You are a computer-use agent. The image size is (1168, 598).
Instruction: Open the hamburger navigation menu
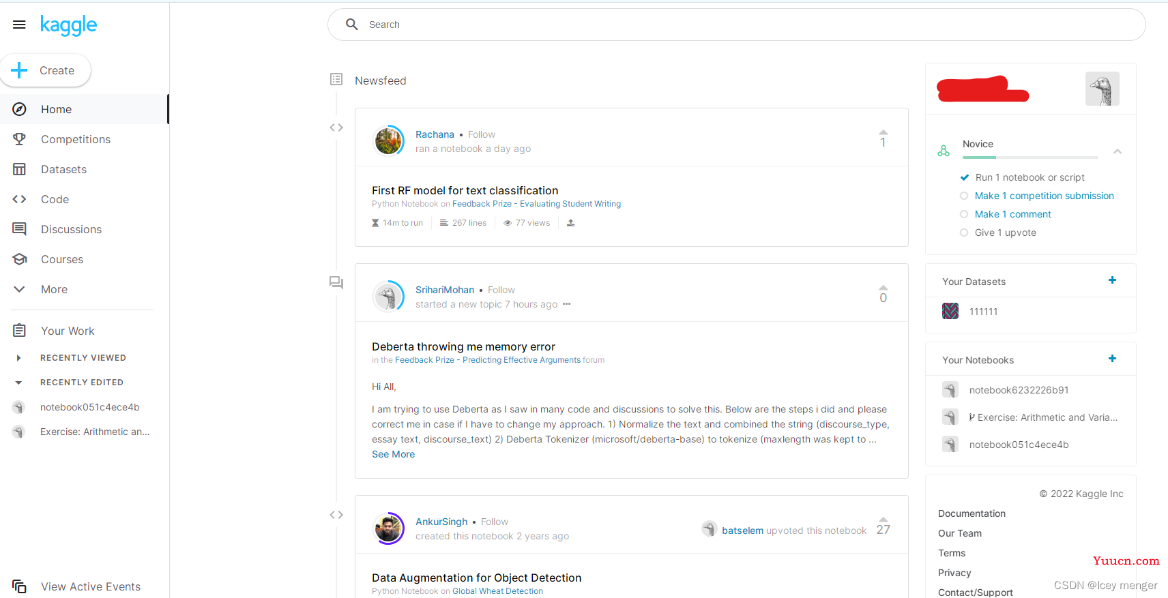(x=19, y=25)
